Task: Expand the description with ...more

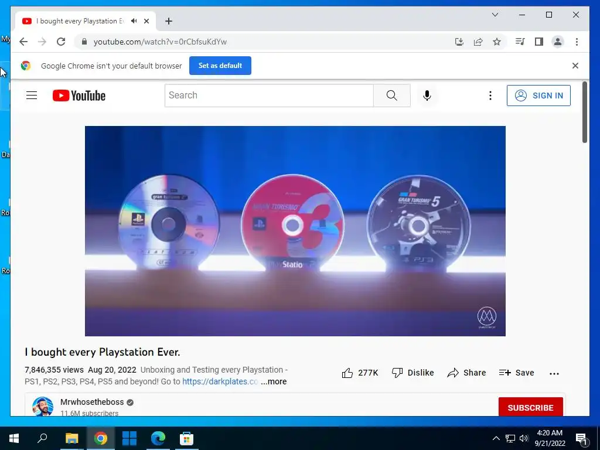Action: tap(274, 381)
